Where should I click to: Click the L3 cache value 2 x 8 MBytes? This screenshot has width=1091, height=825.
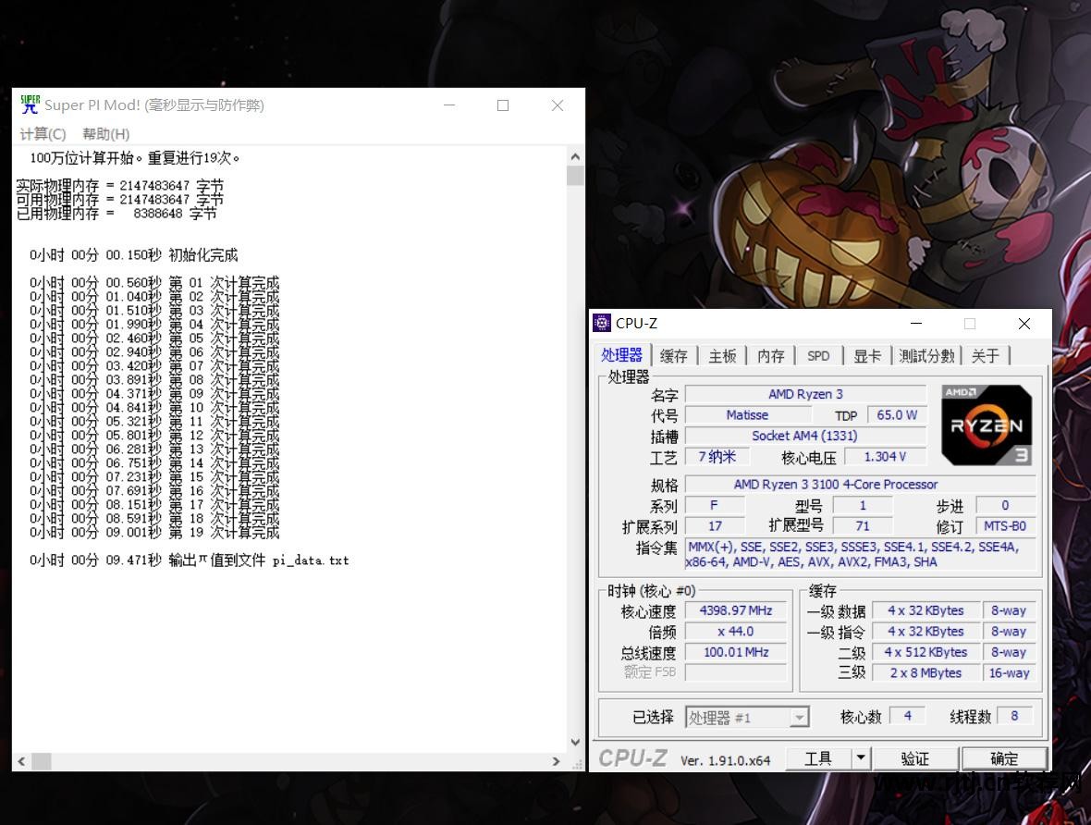926,673
